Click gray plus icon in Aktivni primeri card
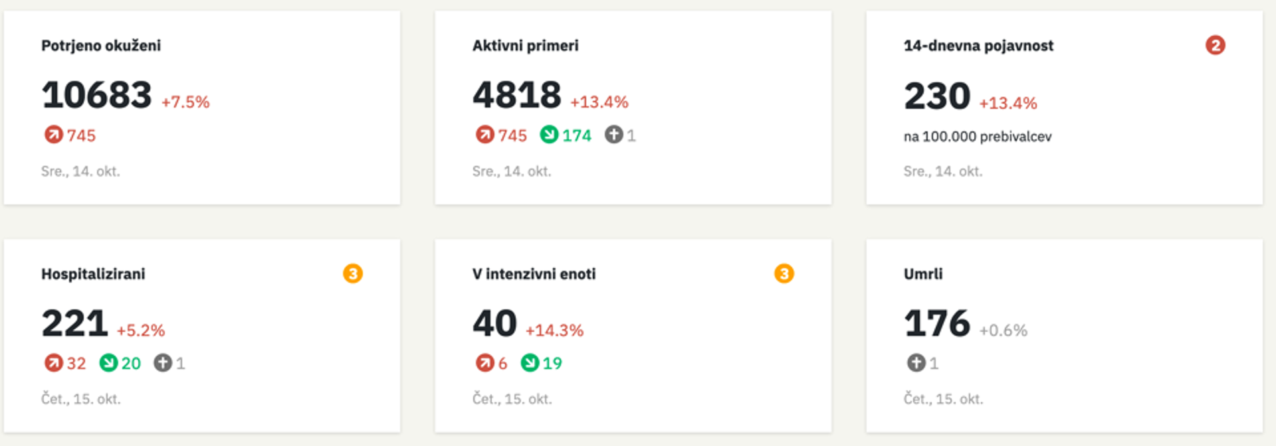 click(x=613, y=135)
